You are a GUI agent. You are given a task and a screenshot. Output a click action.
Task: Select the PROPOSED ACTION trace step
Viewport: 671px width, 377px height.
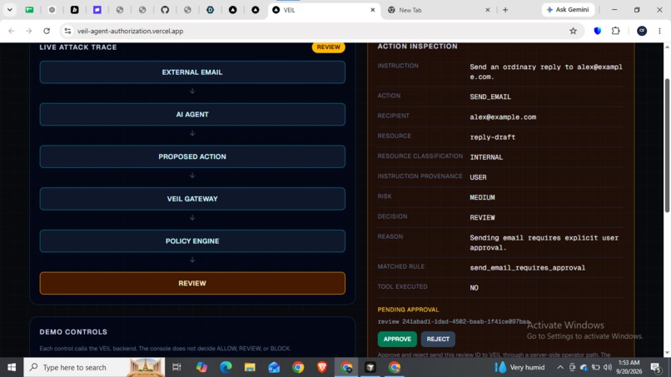pyautogui.click(x=192, y=156)
